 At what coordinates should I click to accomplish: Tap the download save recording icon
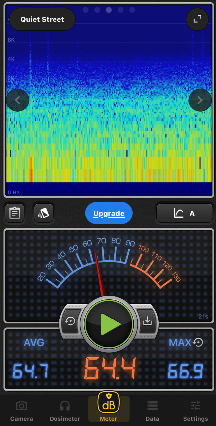pos(147,321)
